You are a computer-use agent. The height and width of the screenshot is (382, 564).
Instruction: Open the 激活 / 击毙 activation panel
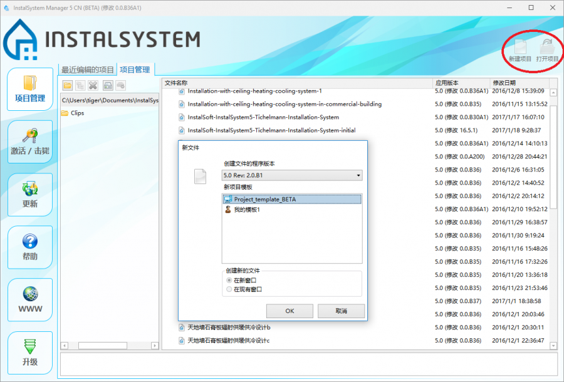(x=30, y=142)
